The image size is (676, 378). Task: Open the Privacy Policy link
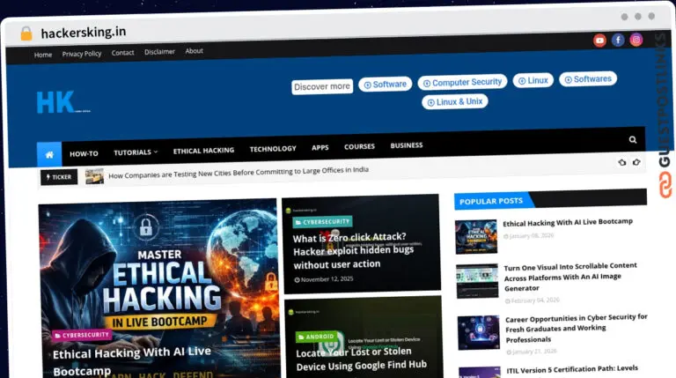pyautogui.click(x=82, y=54)
